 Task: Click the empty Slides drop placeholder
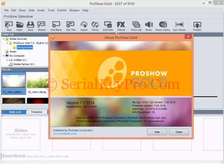21,134
